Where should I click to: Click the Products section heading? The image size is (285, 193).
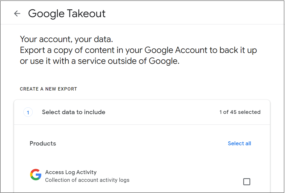pos(43,143)
